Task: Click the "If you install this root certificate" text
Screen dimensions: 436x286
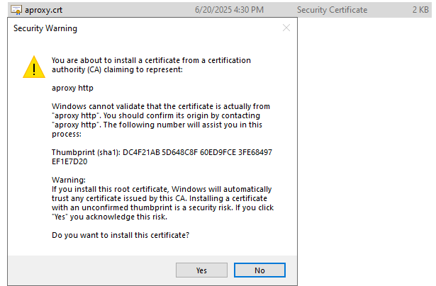Action: [162, 203]
